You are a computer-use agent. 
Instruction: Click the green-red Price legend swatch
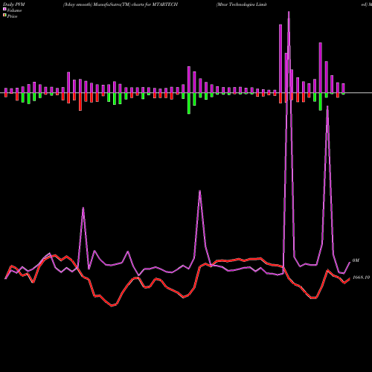4,16
